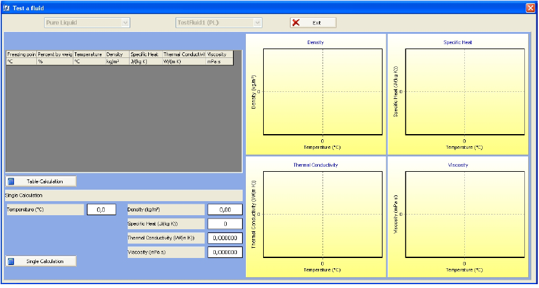Click the Thermal Conductivity value field
539x288 pixels.
pos(225,238)
